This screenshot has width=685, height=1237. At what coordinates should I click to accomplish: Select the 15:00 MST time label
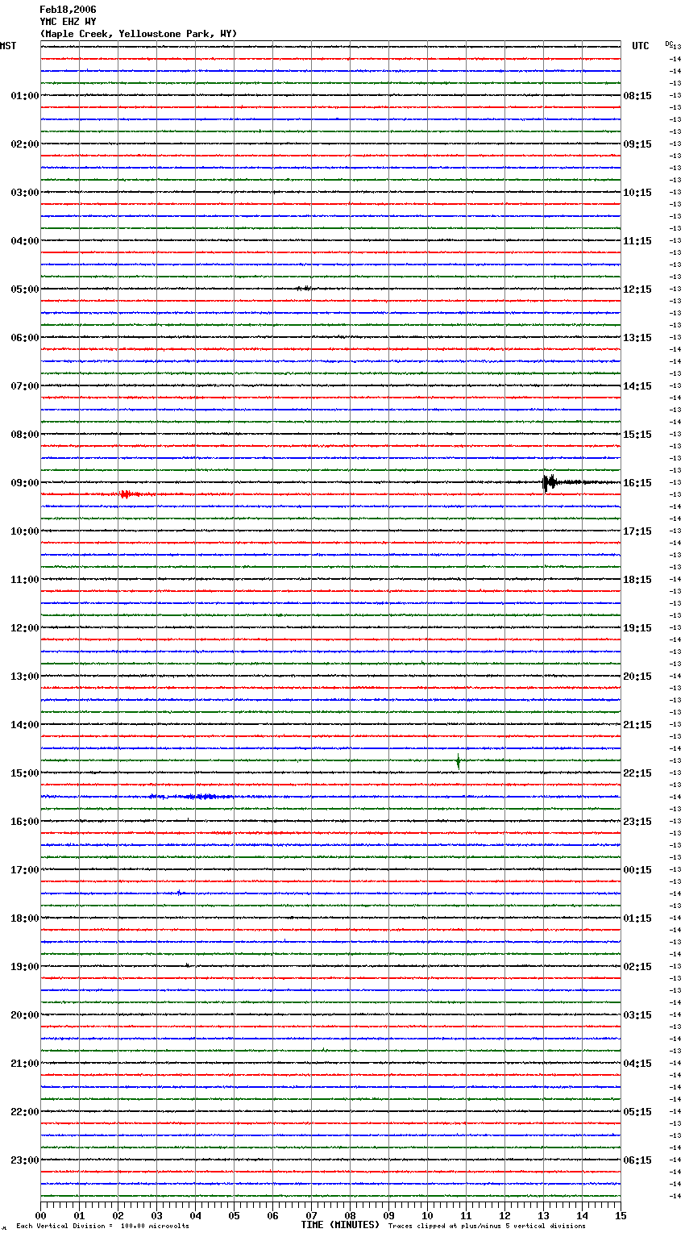point(25,773)
